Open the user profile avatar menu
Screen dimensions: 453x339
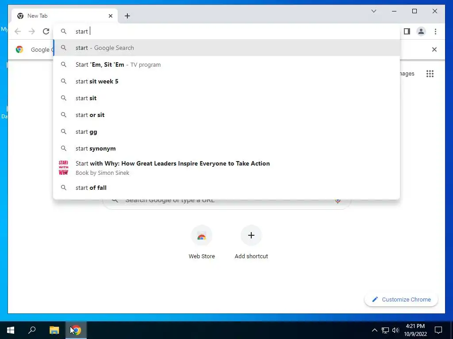421,31
